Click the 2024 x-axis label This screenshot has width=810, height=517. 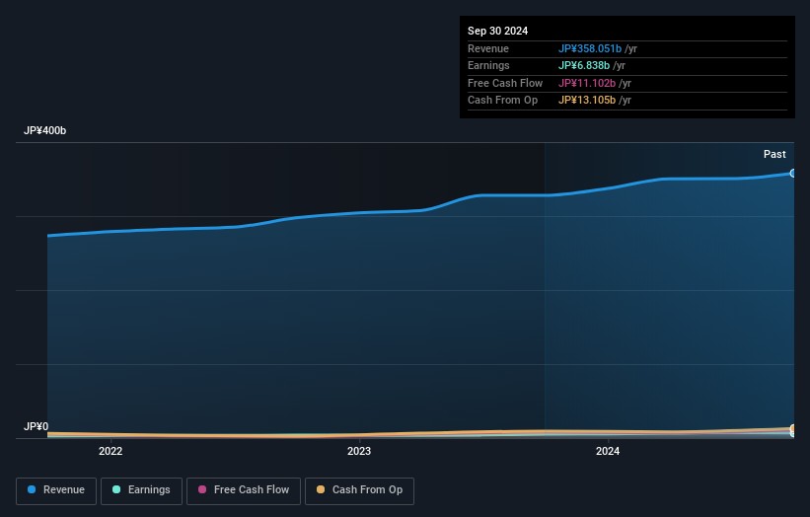coord(608,452)
